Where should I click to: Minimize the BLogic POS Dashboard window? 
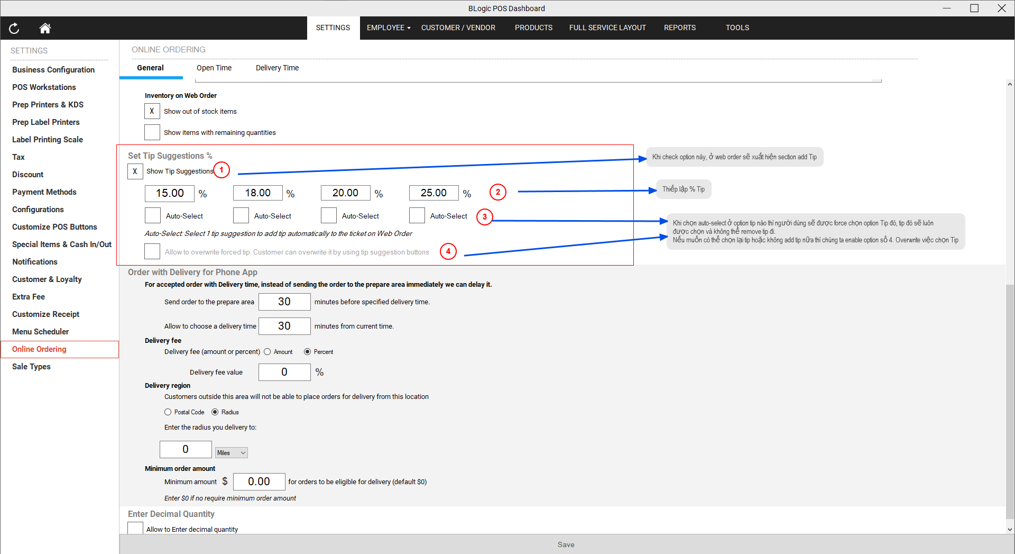[946, 8]
